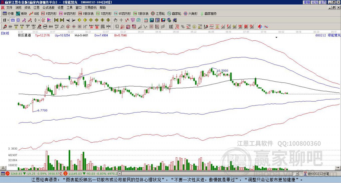The image size is (341, 183).
Task: Open the 资讯 menu
Action: click(x=27, y=8)
